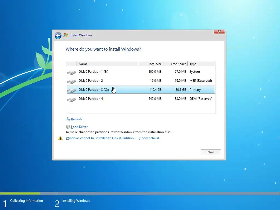This screenshot has width=280, height=210.
Task: Click the (Show details) link
Action: click(x=149, y=138)
